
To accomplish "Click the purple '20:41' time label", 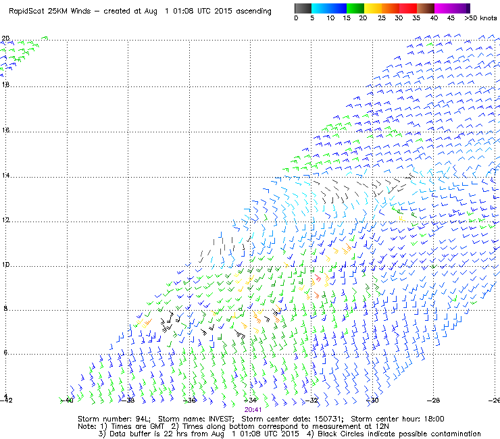I will pos(253,410).
